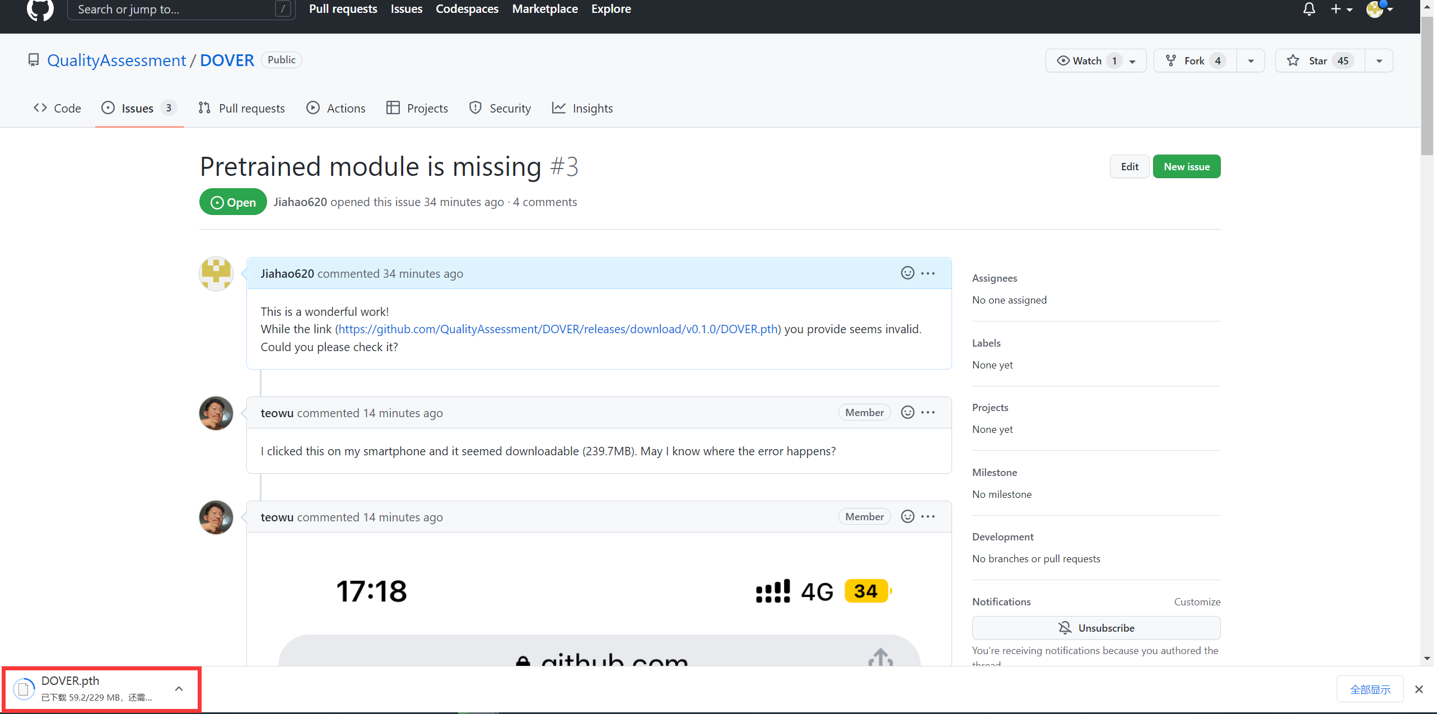Open the kebab options menu on Jiahao620's comment
Image resolution: width=1437 pixels, height=714 pixels.
point(927,273)
